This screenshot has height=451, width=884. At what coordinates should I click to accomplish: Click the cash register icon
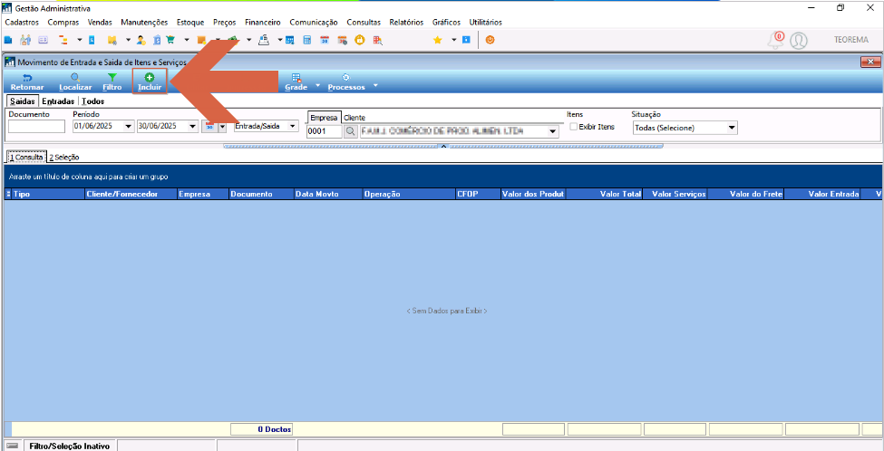pyautogui.click(x=263, y=40)
